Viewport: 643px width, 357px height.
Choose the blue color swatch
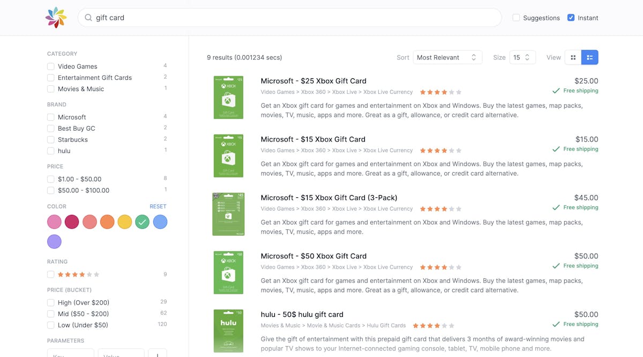pyautogui.click(x=160, y=222)
